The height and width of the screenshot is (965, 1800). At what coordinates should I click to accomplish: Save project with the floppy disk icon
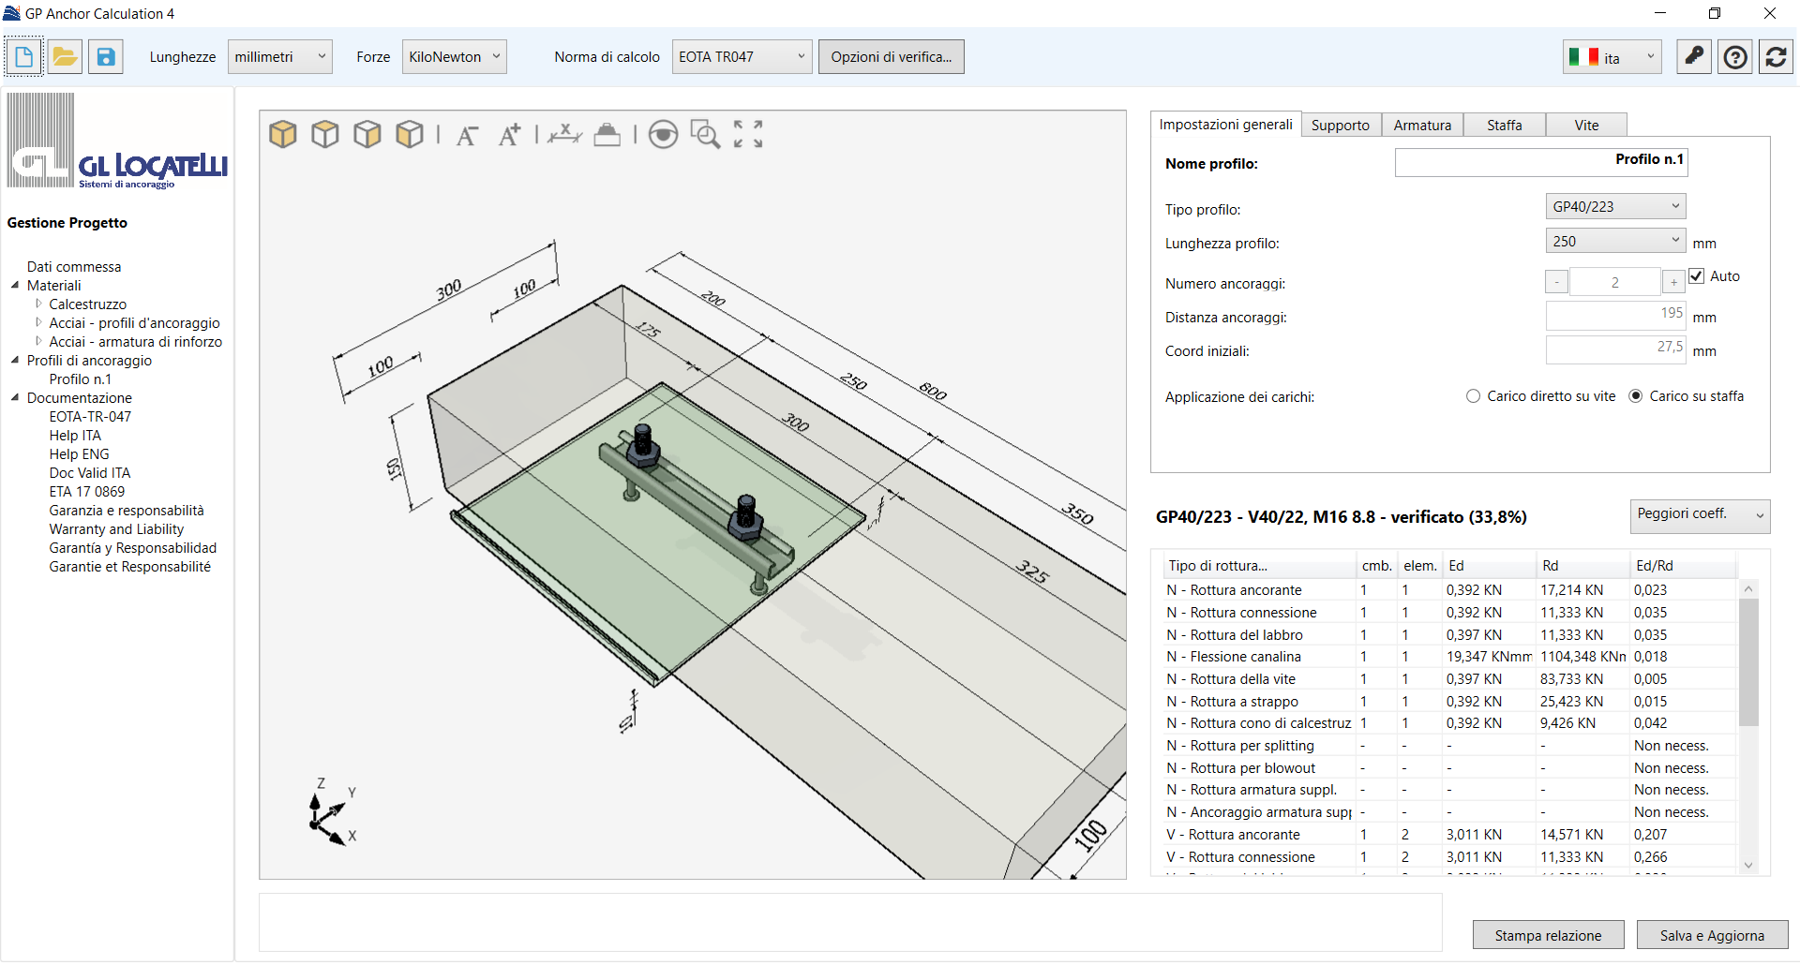(106, 57)
